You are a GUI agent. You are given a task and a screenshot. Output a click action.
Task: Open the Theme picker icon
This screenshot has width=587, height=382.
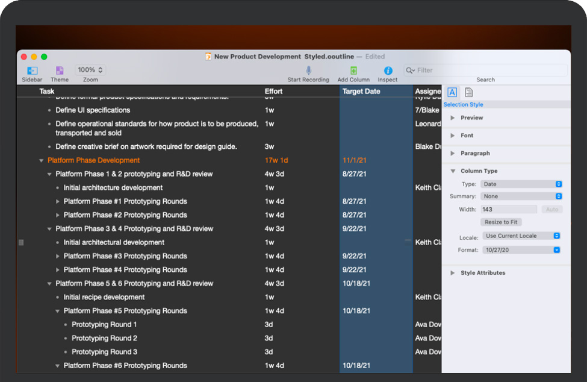[x=60, y=70]
